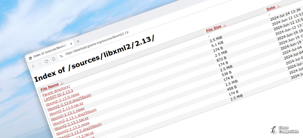The height and width of the screenshot is (138, 303).
Task: Open a new tab with the plus icon
Action: 78,41
